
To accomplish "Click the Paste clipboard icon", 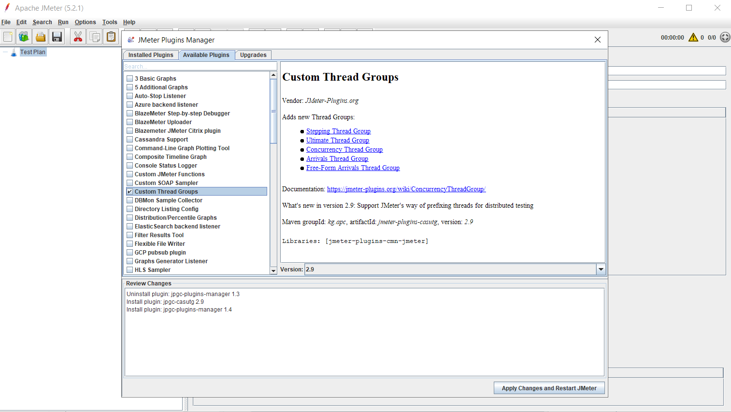I will [x=111, y=37].
